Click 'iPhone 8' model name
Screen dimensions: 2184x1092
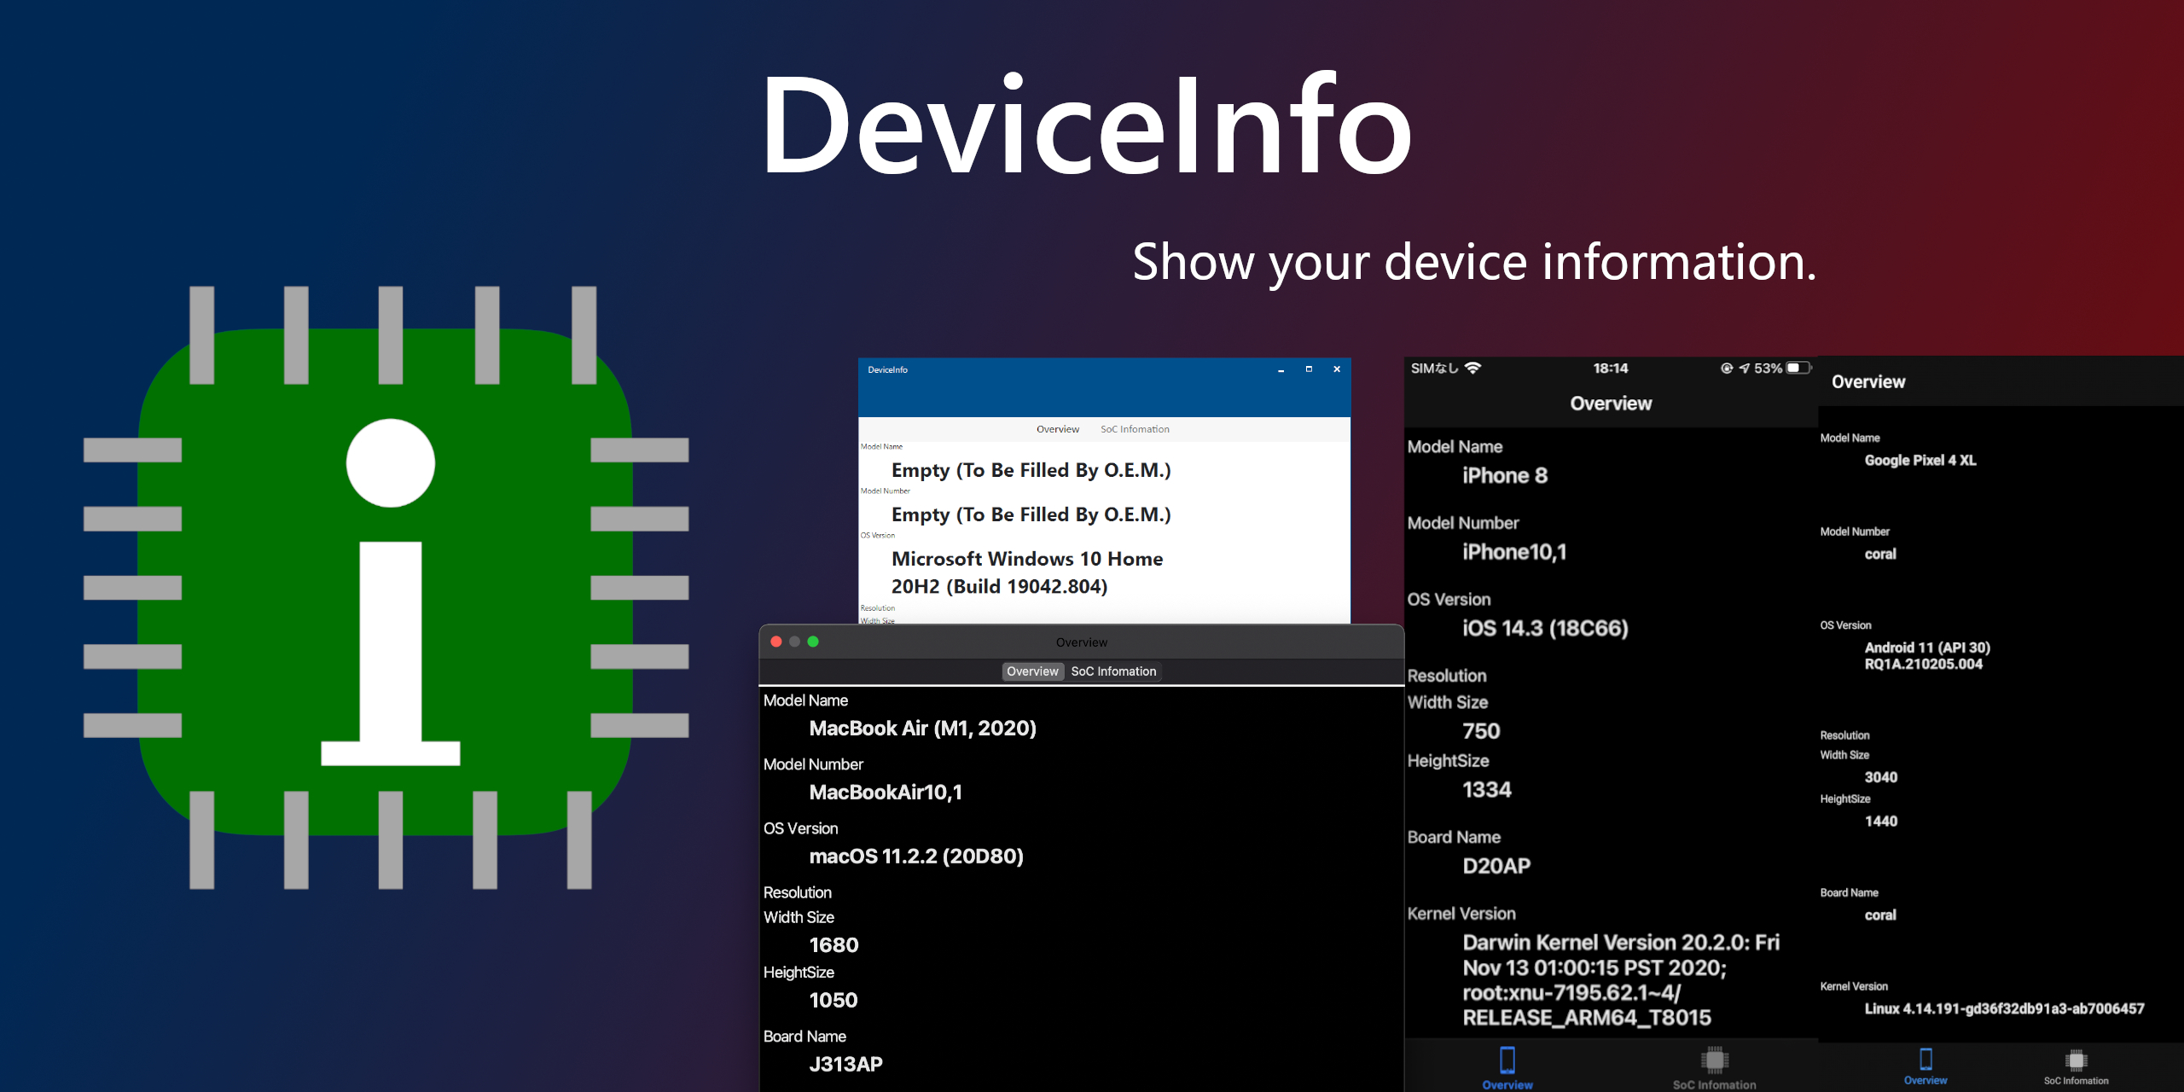(1505, 476)
